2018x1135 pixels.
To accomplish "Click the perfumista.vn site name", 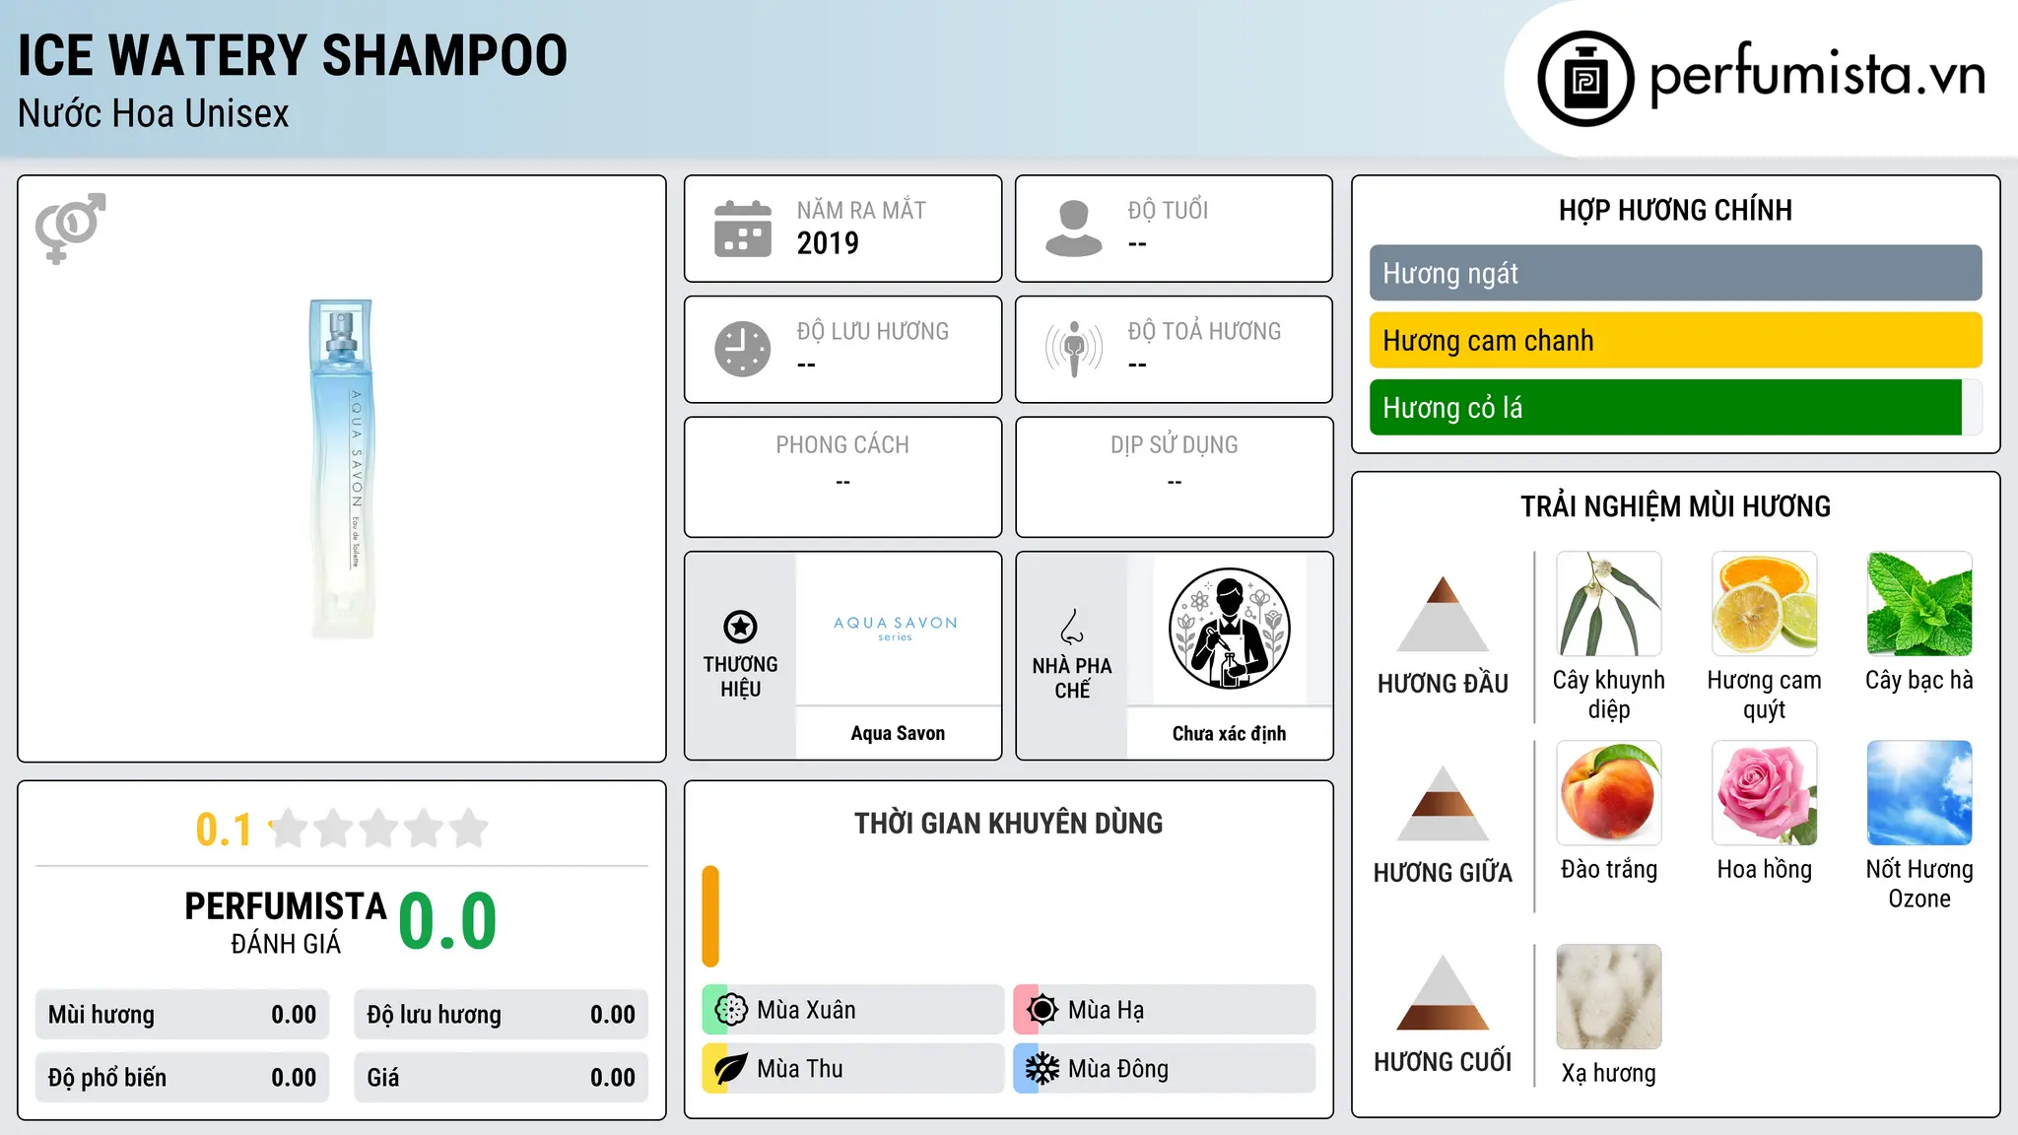I will click(1817, 76).
